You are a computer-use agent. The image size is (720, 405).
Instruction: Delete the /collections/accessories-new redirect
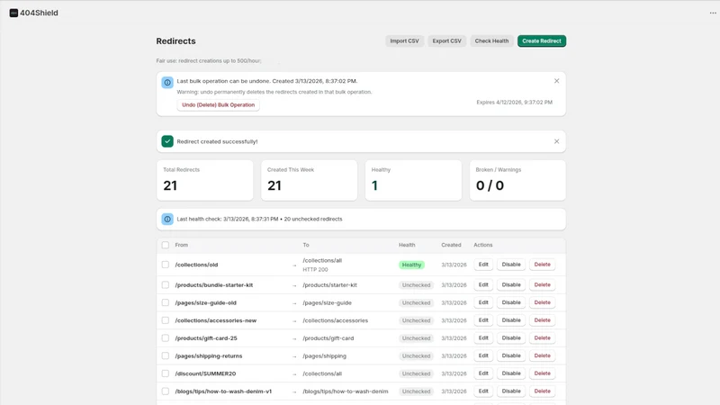pos(543,320)
